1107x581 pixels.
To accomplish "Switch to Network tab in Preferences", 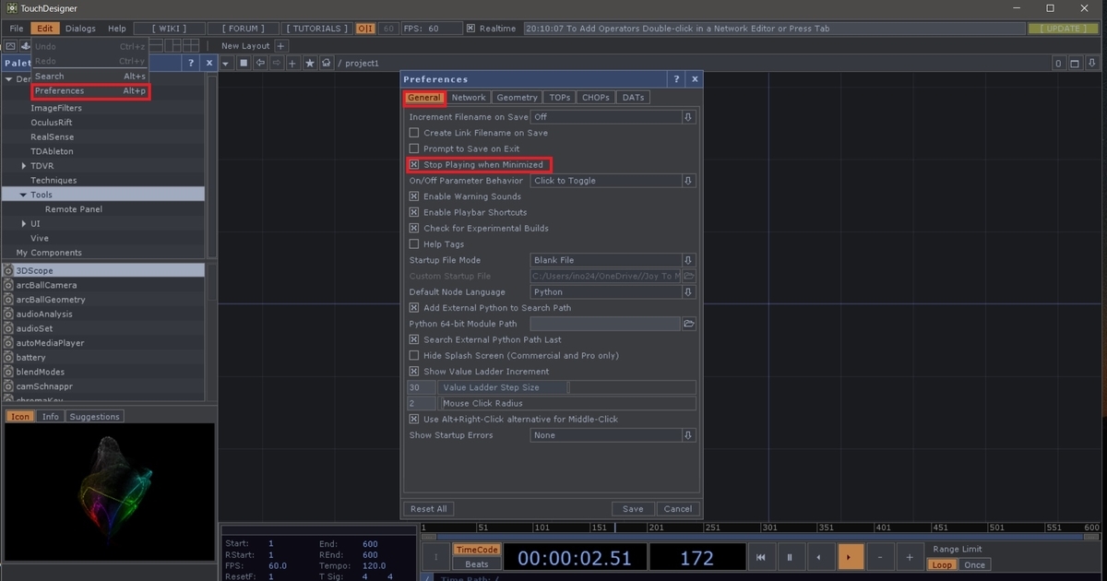I will pos(469,98).
